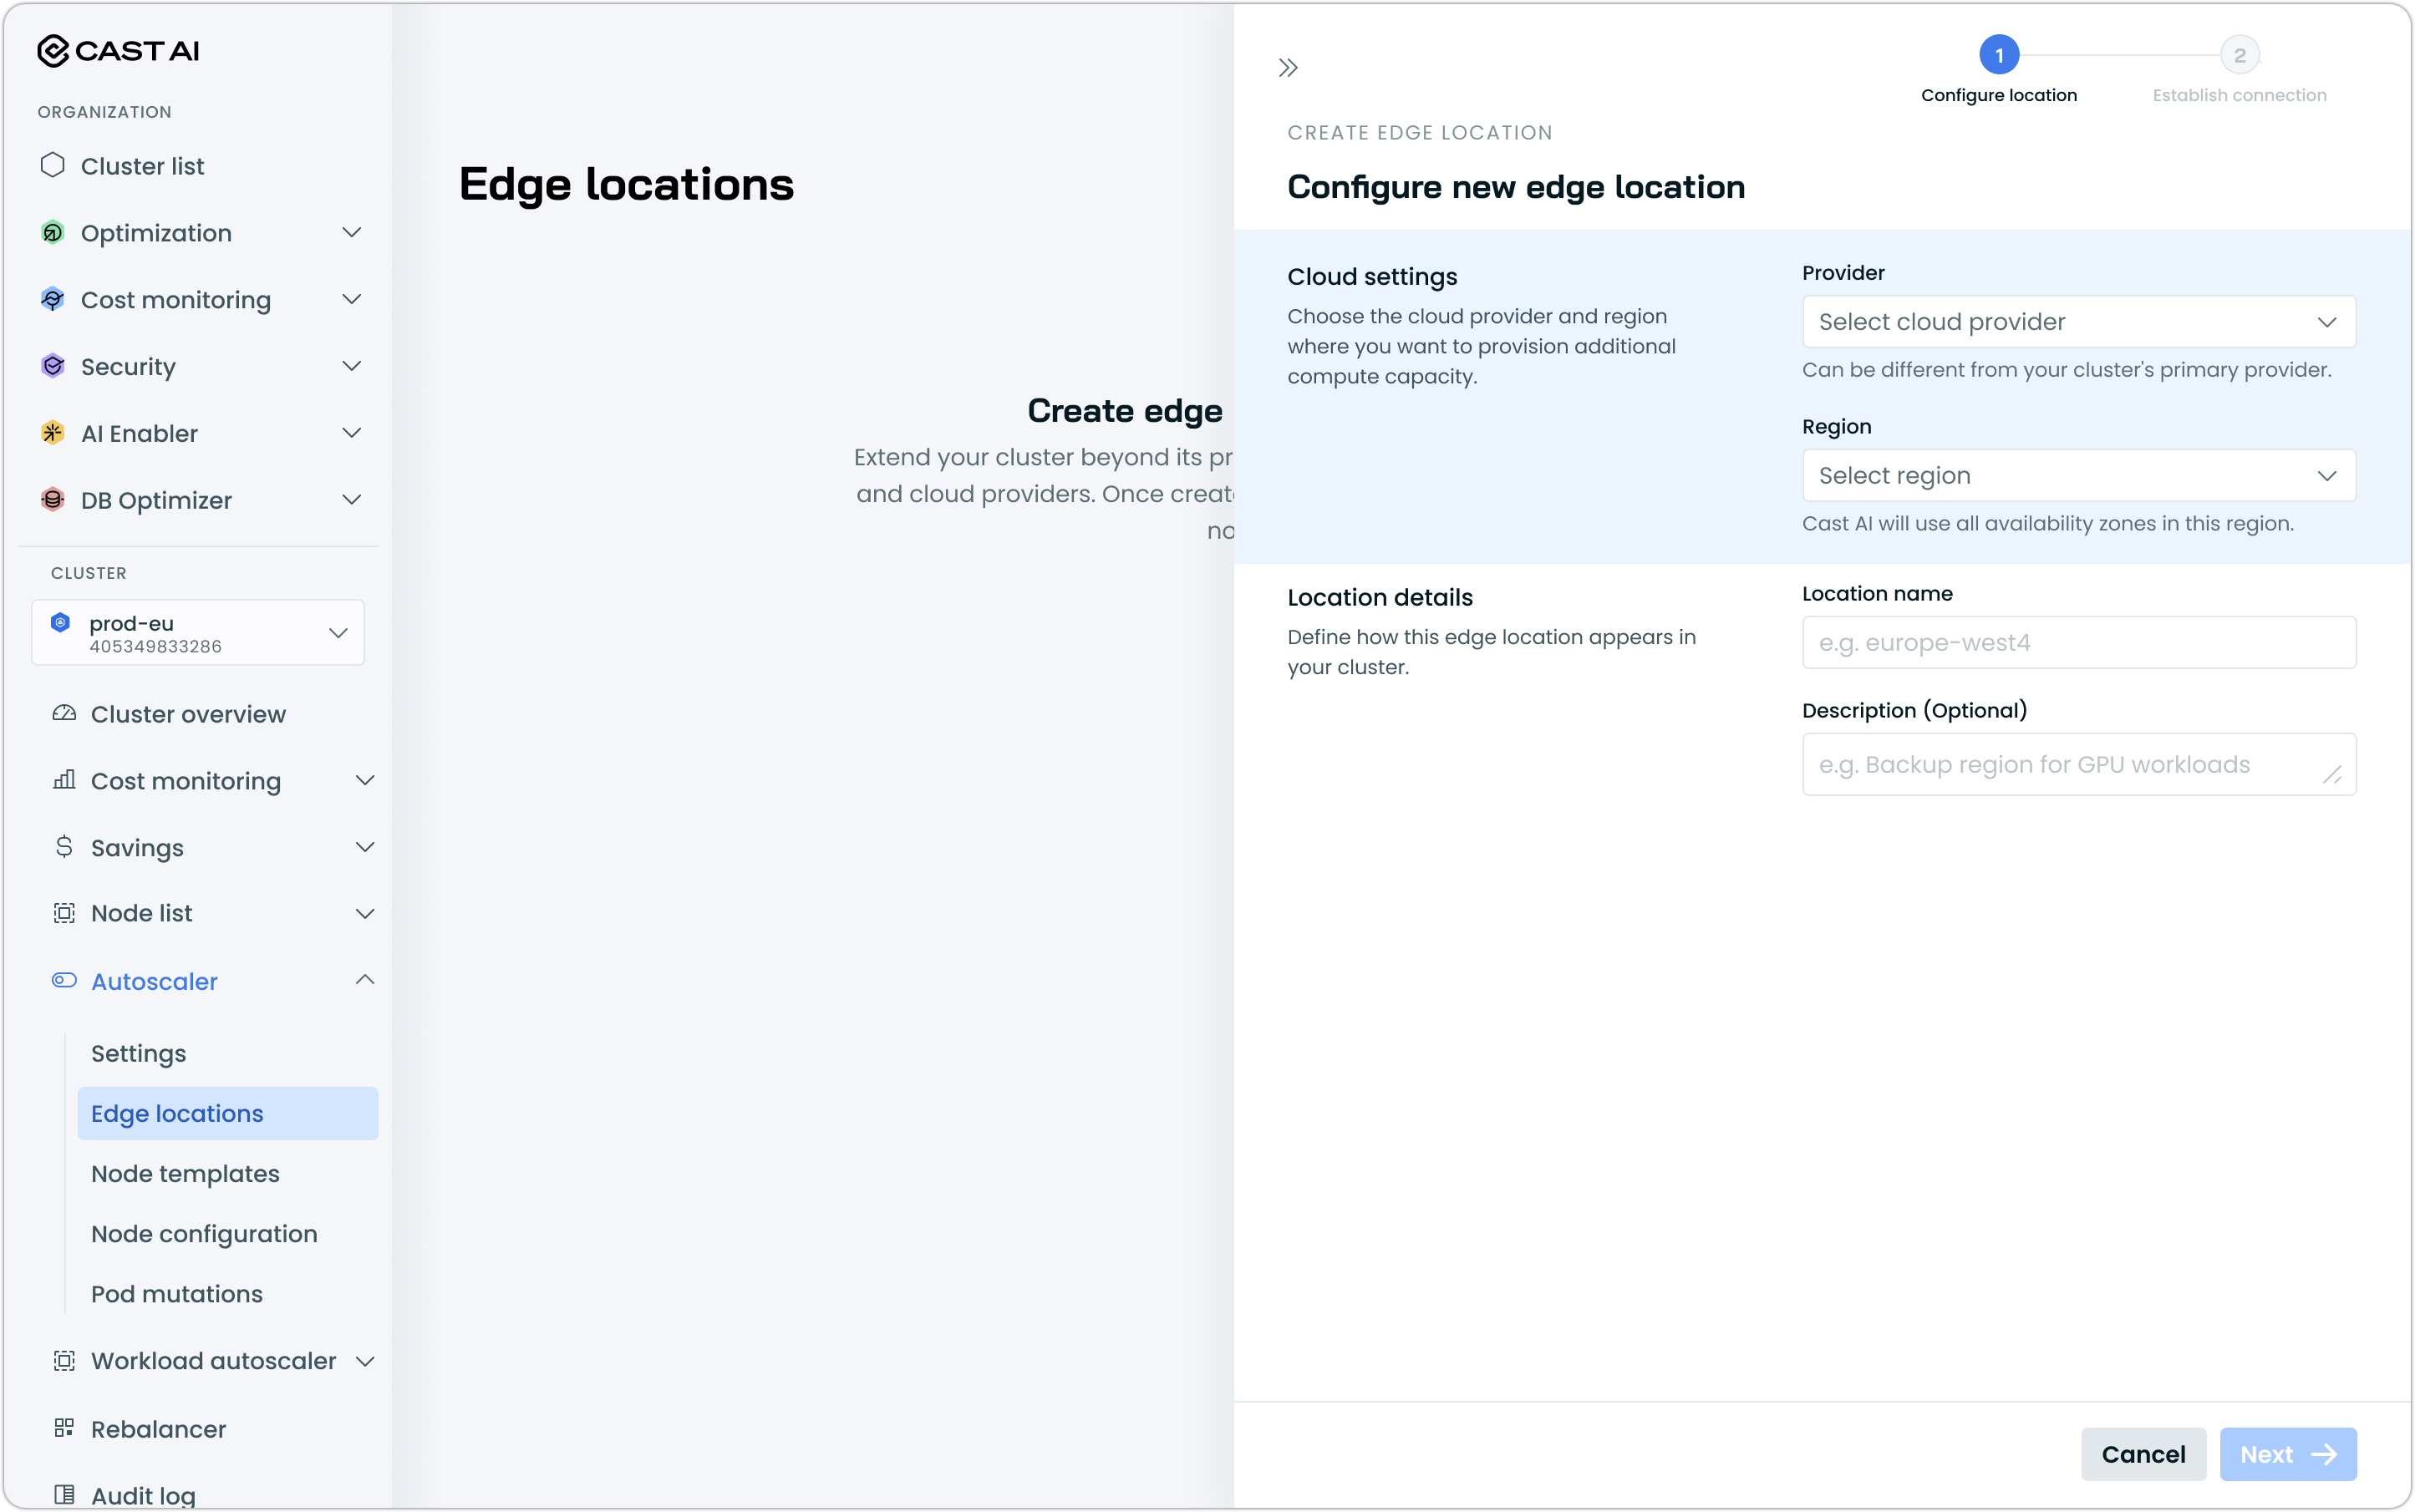Click the Rebalancer grid icon
Screen dimensions: 2415x1512
64,1428
